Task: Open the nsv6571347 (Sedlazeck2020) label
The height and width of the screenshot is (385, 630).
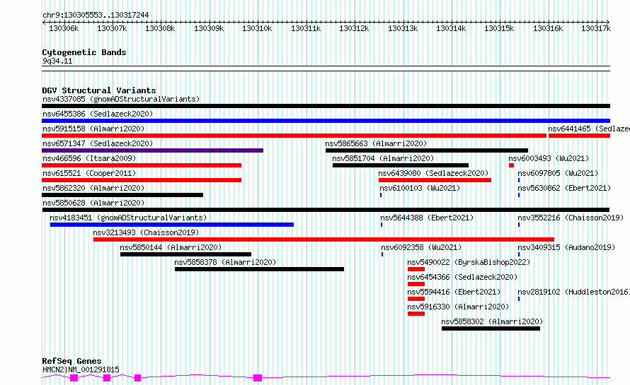Action: coord(98,143)
